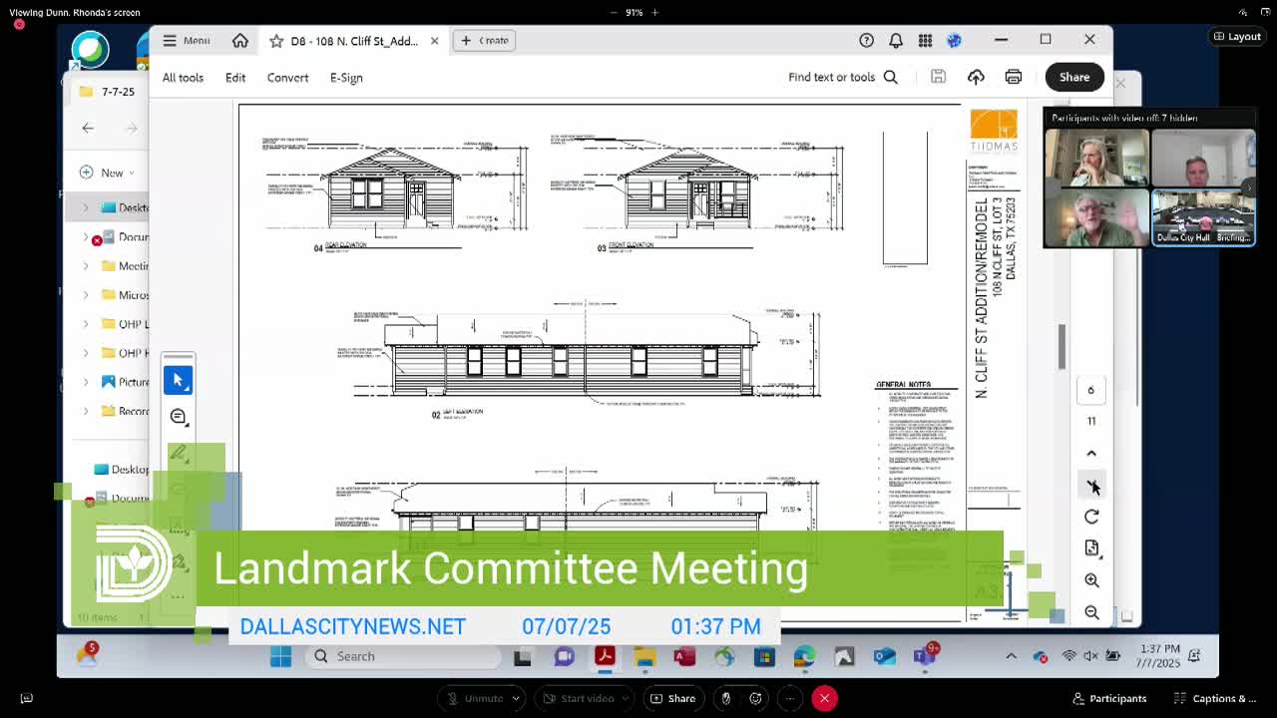Open the Edit menu item

[235, 77]
